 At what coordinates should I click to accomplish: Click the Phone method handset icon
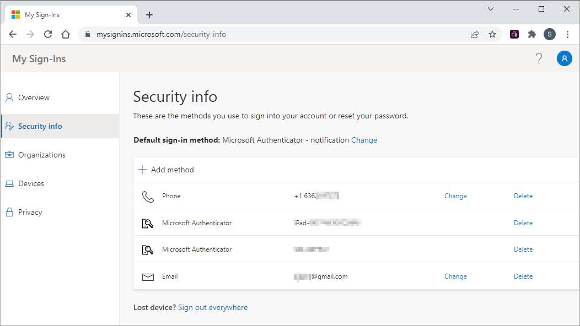148,196
